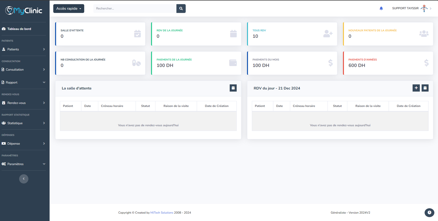Expand the Paramètres sidebar section
This screenshot has width=438, height=221.
click(24, 164)
